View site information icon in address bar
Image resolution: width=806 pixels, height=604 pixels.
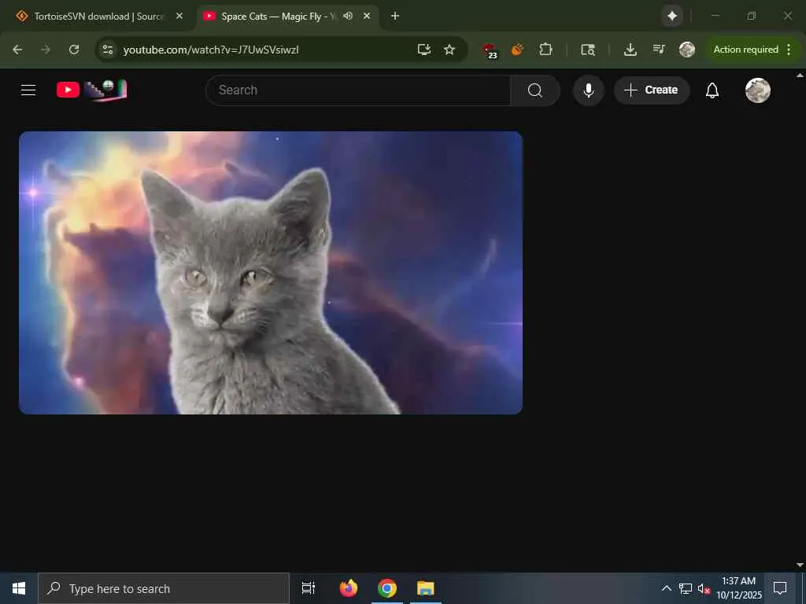point(107,50)
